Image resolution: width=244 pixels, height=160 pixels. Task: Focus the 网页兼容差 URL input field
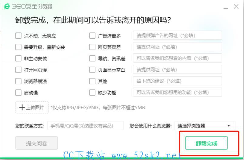click(178, 47)
